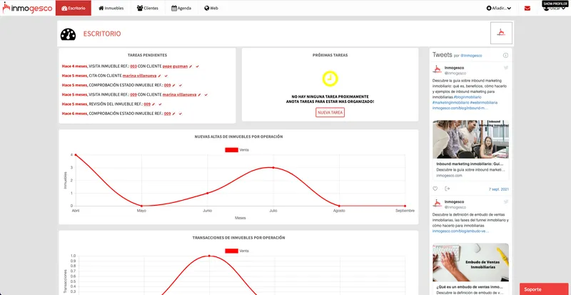
Task: Like the inbound marketing tweet with heart icon
Action: 435,189
